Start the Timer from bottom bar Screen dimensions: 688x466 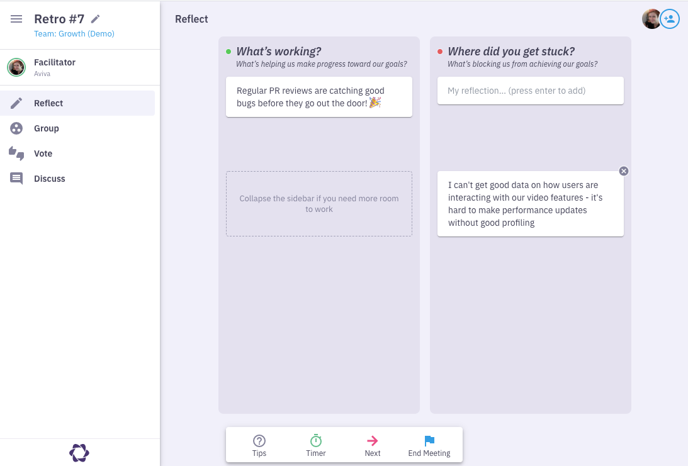316,445
